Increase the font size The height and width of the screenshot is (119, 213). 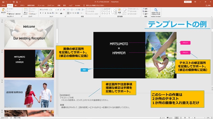(58, 10)
